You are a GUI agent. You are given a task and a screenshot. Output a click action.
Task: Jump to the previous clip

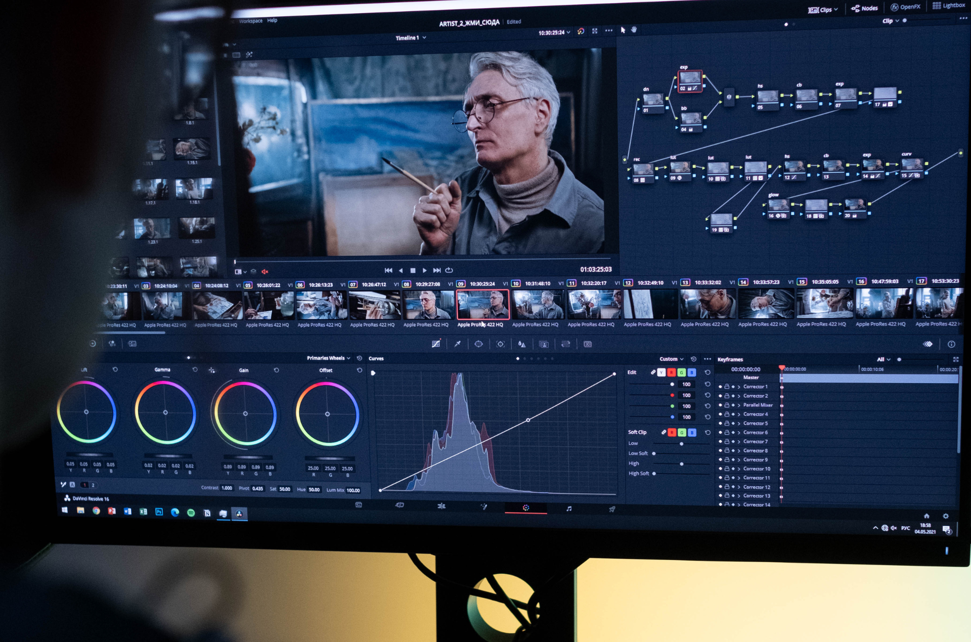point(388,270)
